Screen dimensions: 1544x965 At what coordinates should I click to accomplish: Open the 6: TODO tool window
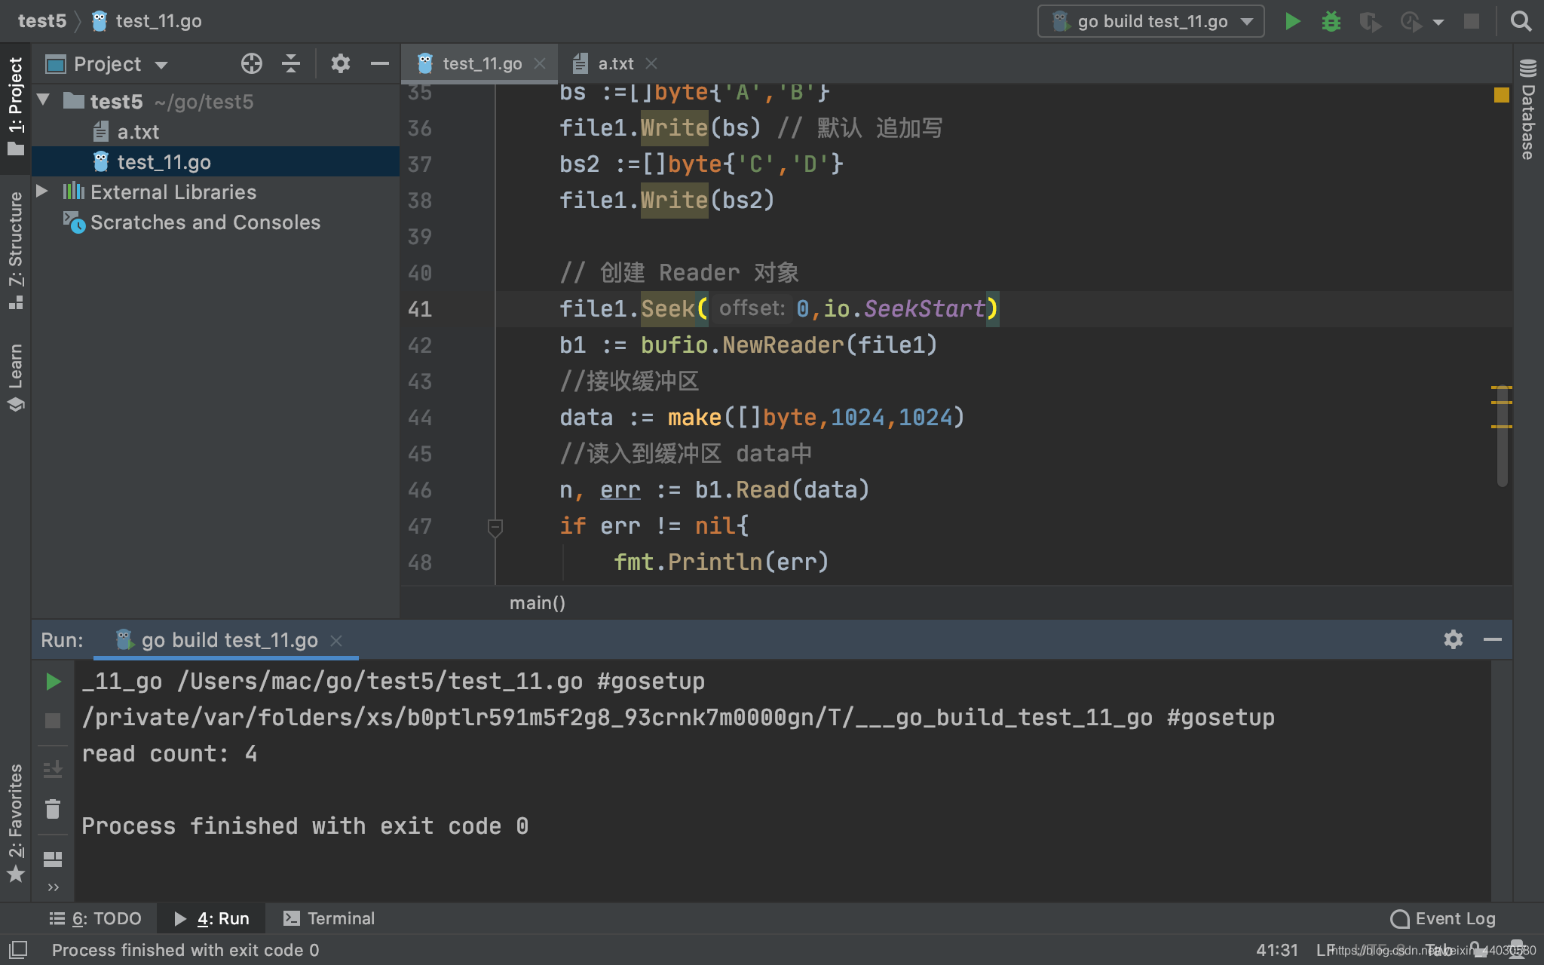[x=96, y=918]
